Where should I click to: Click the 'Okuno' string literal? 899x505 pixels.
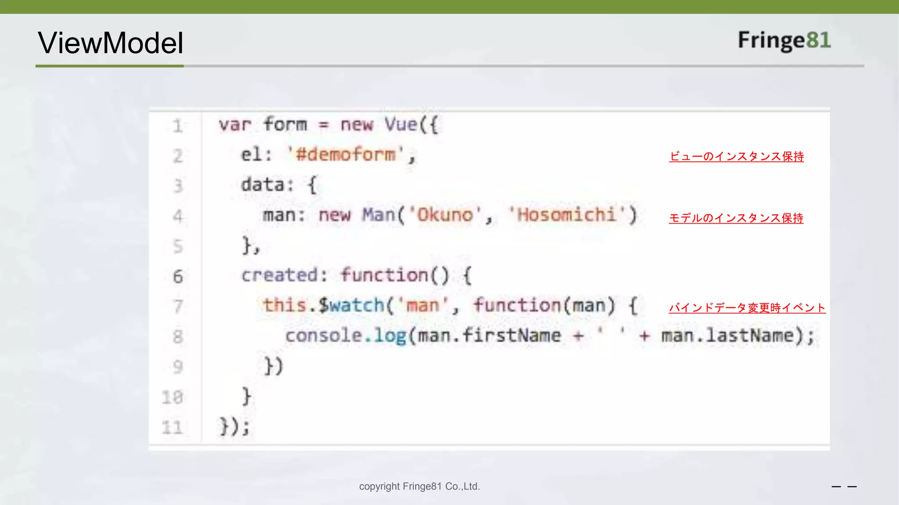click(x=445, y=215)
